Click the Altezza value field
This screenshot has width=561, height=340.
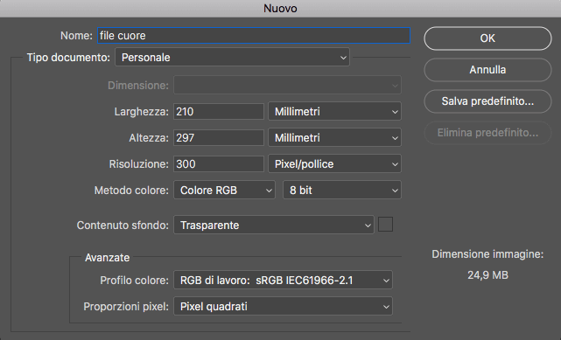click(x=219, y=137)
